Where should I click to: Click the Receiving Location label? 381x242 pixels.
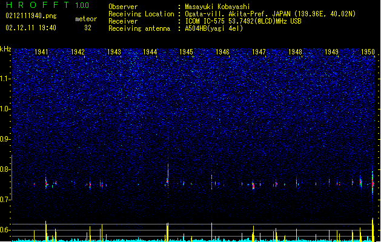click(x=141, y=14)
